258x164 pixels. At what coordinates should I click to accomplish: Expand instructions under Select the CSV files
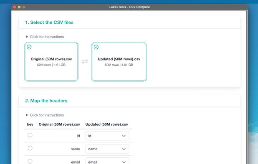45,37
